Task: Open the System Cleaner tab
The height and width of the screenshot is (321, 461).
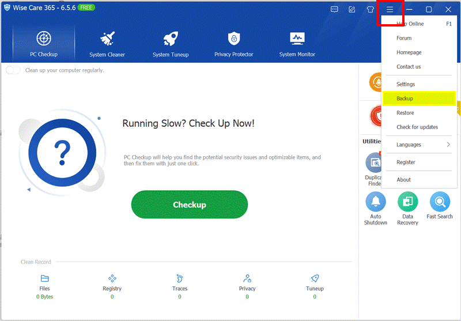Action: [x=107, y=44]
